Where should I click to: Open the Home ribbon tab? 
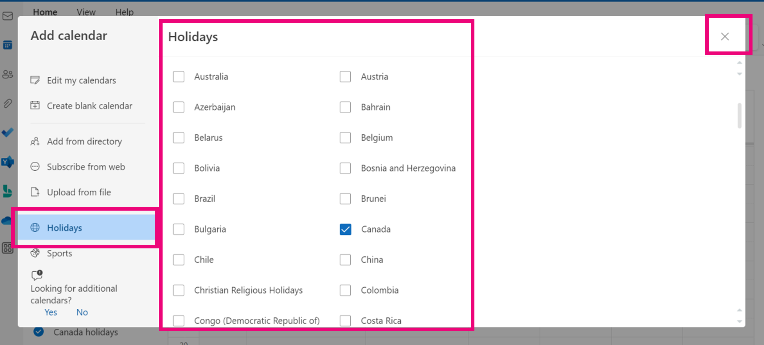(x=45, y=12)
